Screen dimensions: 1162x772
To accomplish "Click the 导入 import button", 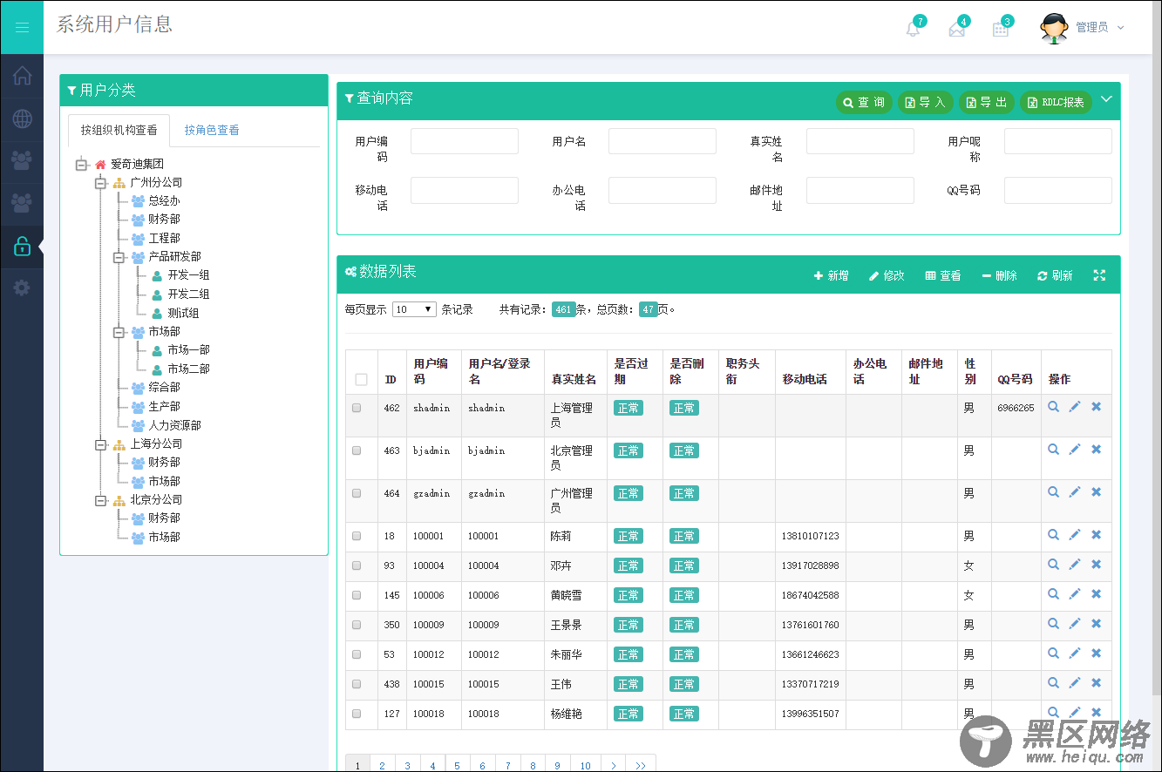I will pyautogui.click(x=925, y=103).
